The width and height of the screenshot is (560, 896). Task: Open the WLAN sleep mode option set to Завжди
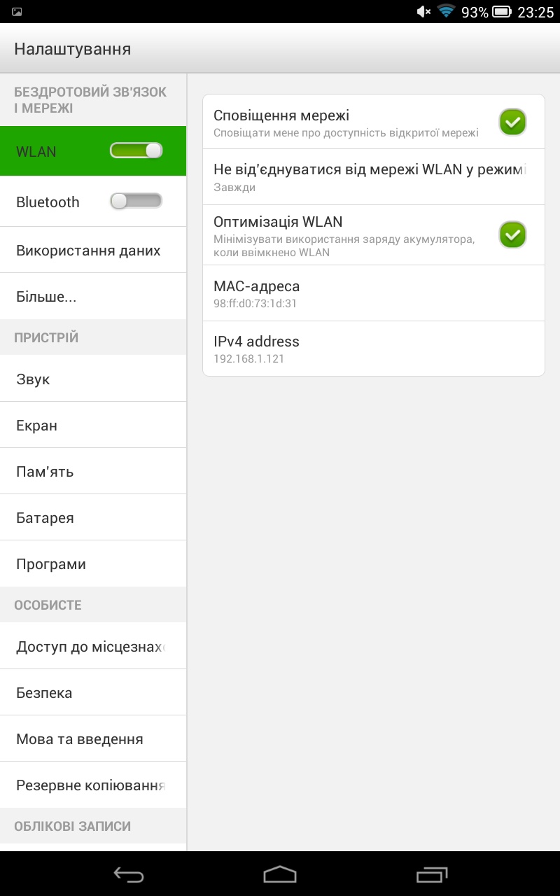(x=374, y=177)
